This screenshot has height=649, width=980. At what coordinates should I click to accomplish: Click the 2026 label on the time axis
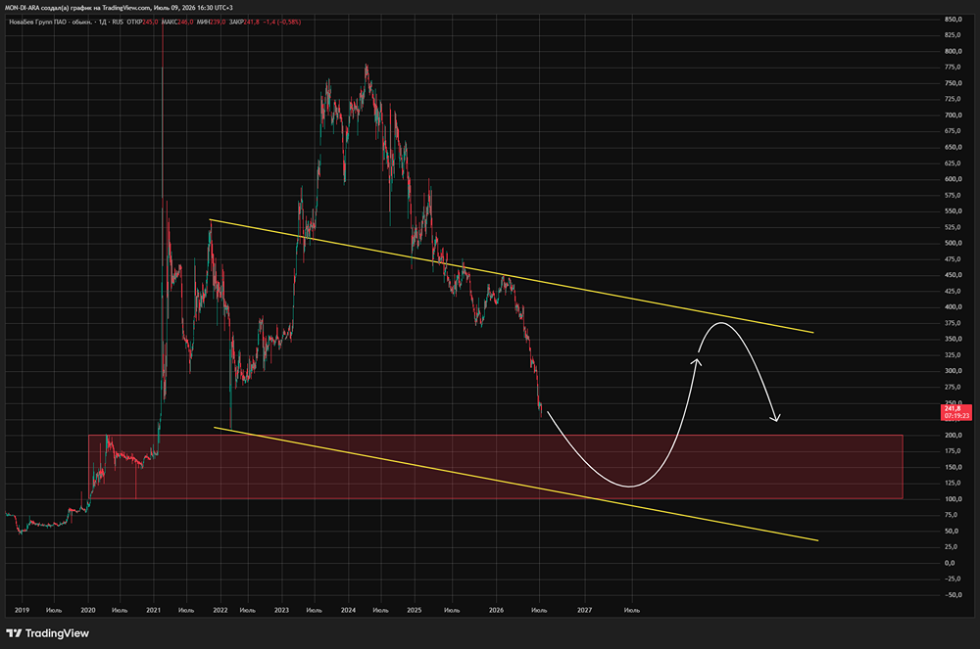pos(496,610)
